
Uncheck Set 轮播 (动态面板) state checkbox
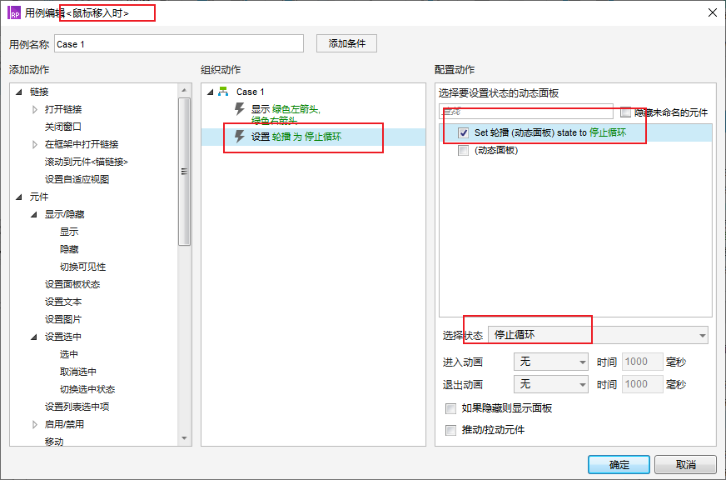pos(463,133)
